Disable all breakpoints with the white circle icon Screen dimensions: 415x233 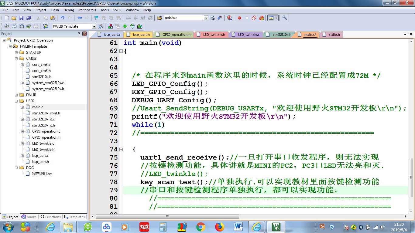coord(246,18)
